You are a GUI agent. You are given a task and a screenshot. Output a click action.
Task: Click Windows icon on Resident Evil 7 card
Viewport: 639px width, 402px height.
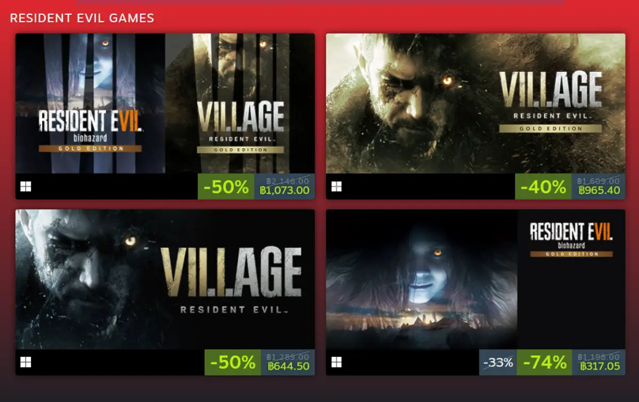(336, 362)
